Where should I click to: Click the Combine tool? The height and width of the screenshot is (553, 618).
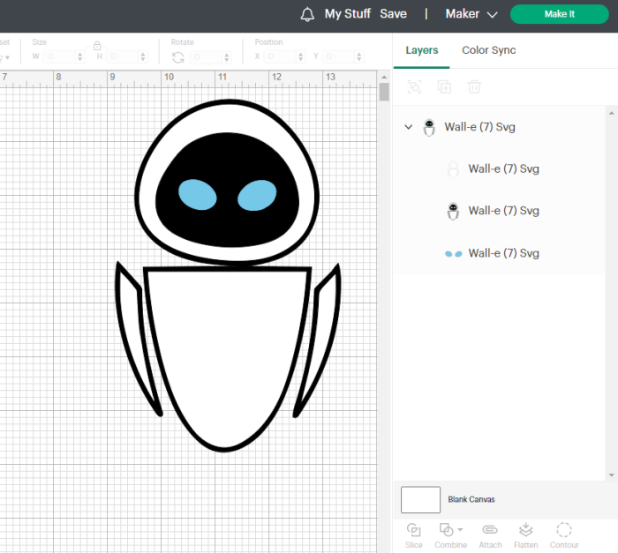[450, 535]
